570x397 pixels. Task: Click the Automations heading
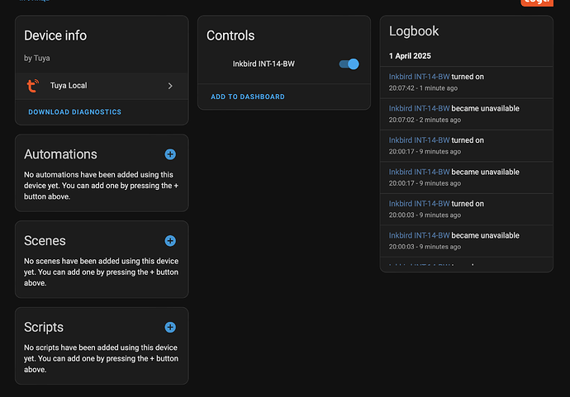click(60, 154)
